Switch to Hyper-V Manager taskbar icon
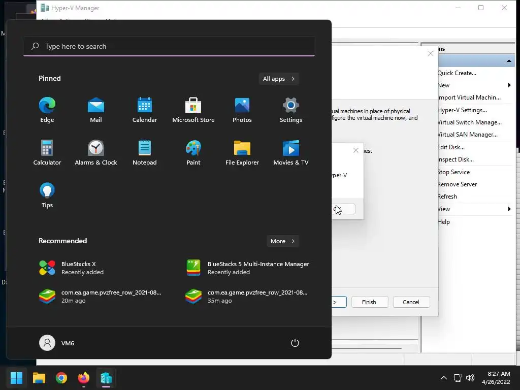This screenshot has height=390, width=520. click(x=106, y=378)
